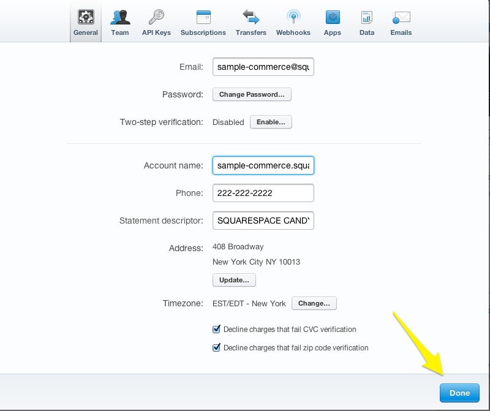Toggle Decline charges that fail CVC verification

click(216, 330)
